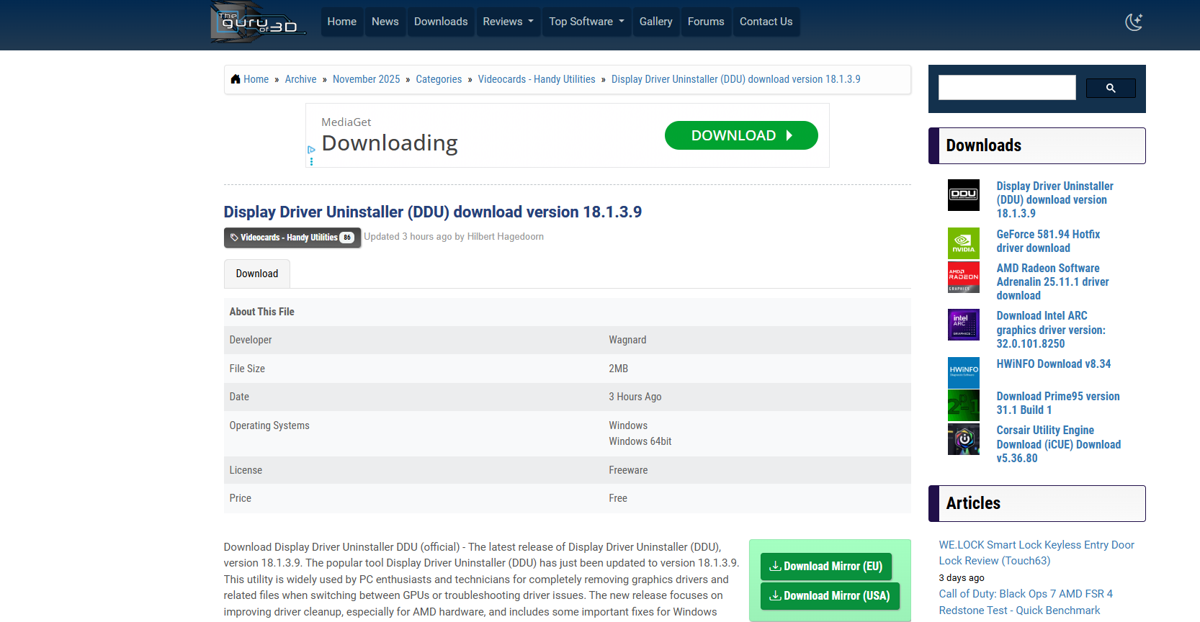Open Videocards - Handy Utilities breadcrumb link
Image resolution: width=1200 pixels, height=622 pixels.
(537, 79)
